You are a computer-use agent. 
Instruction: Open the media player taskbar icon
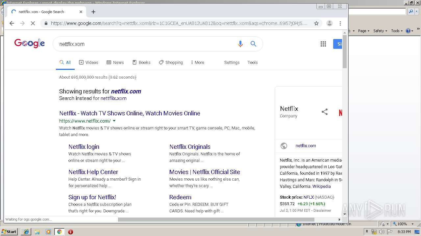(x=48, y=232)
